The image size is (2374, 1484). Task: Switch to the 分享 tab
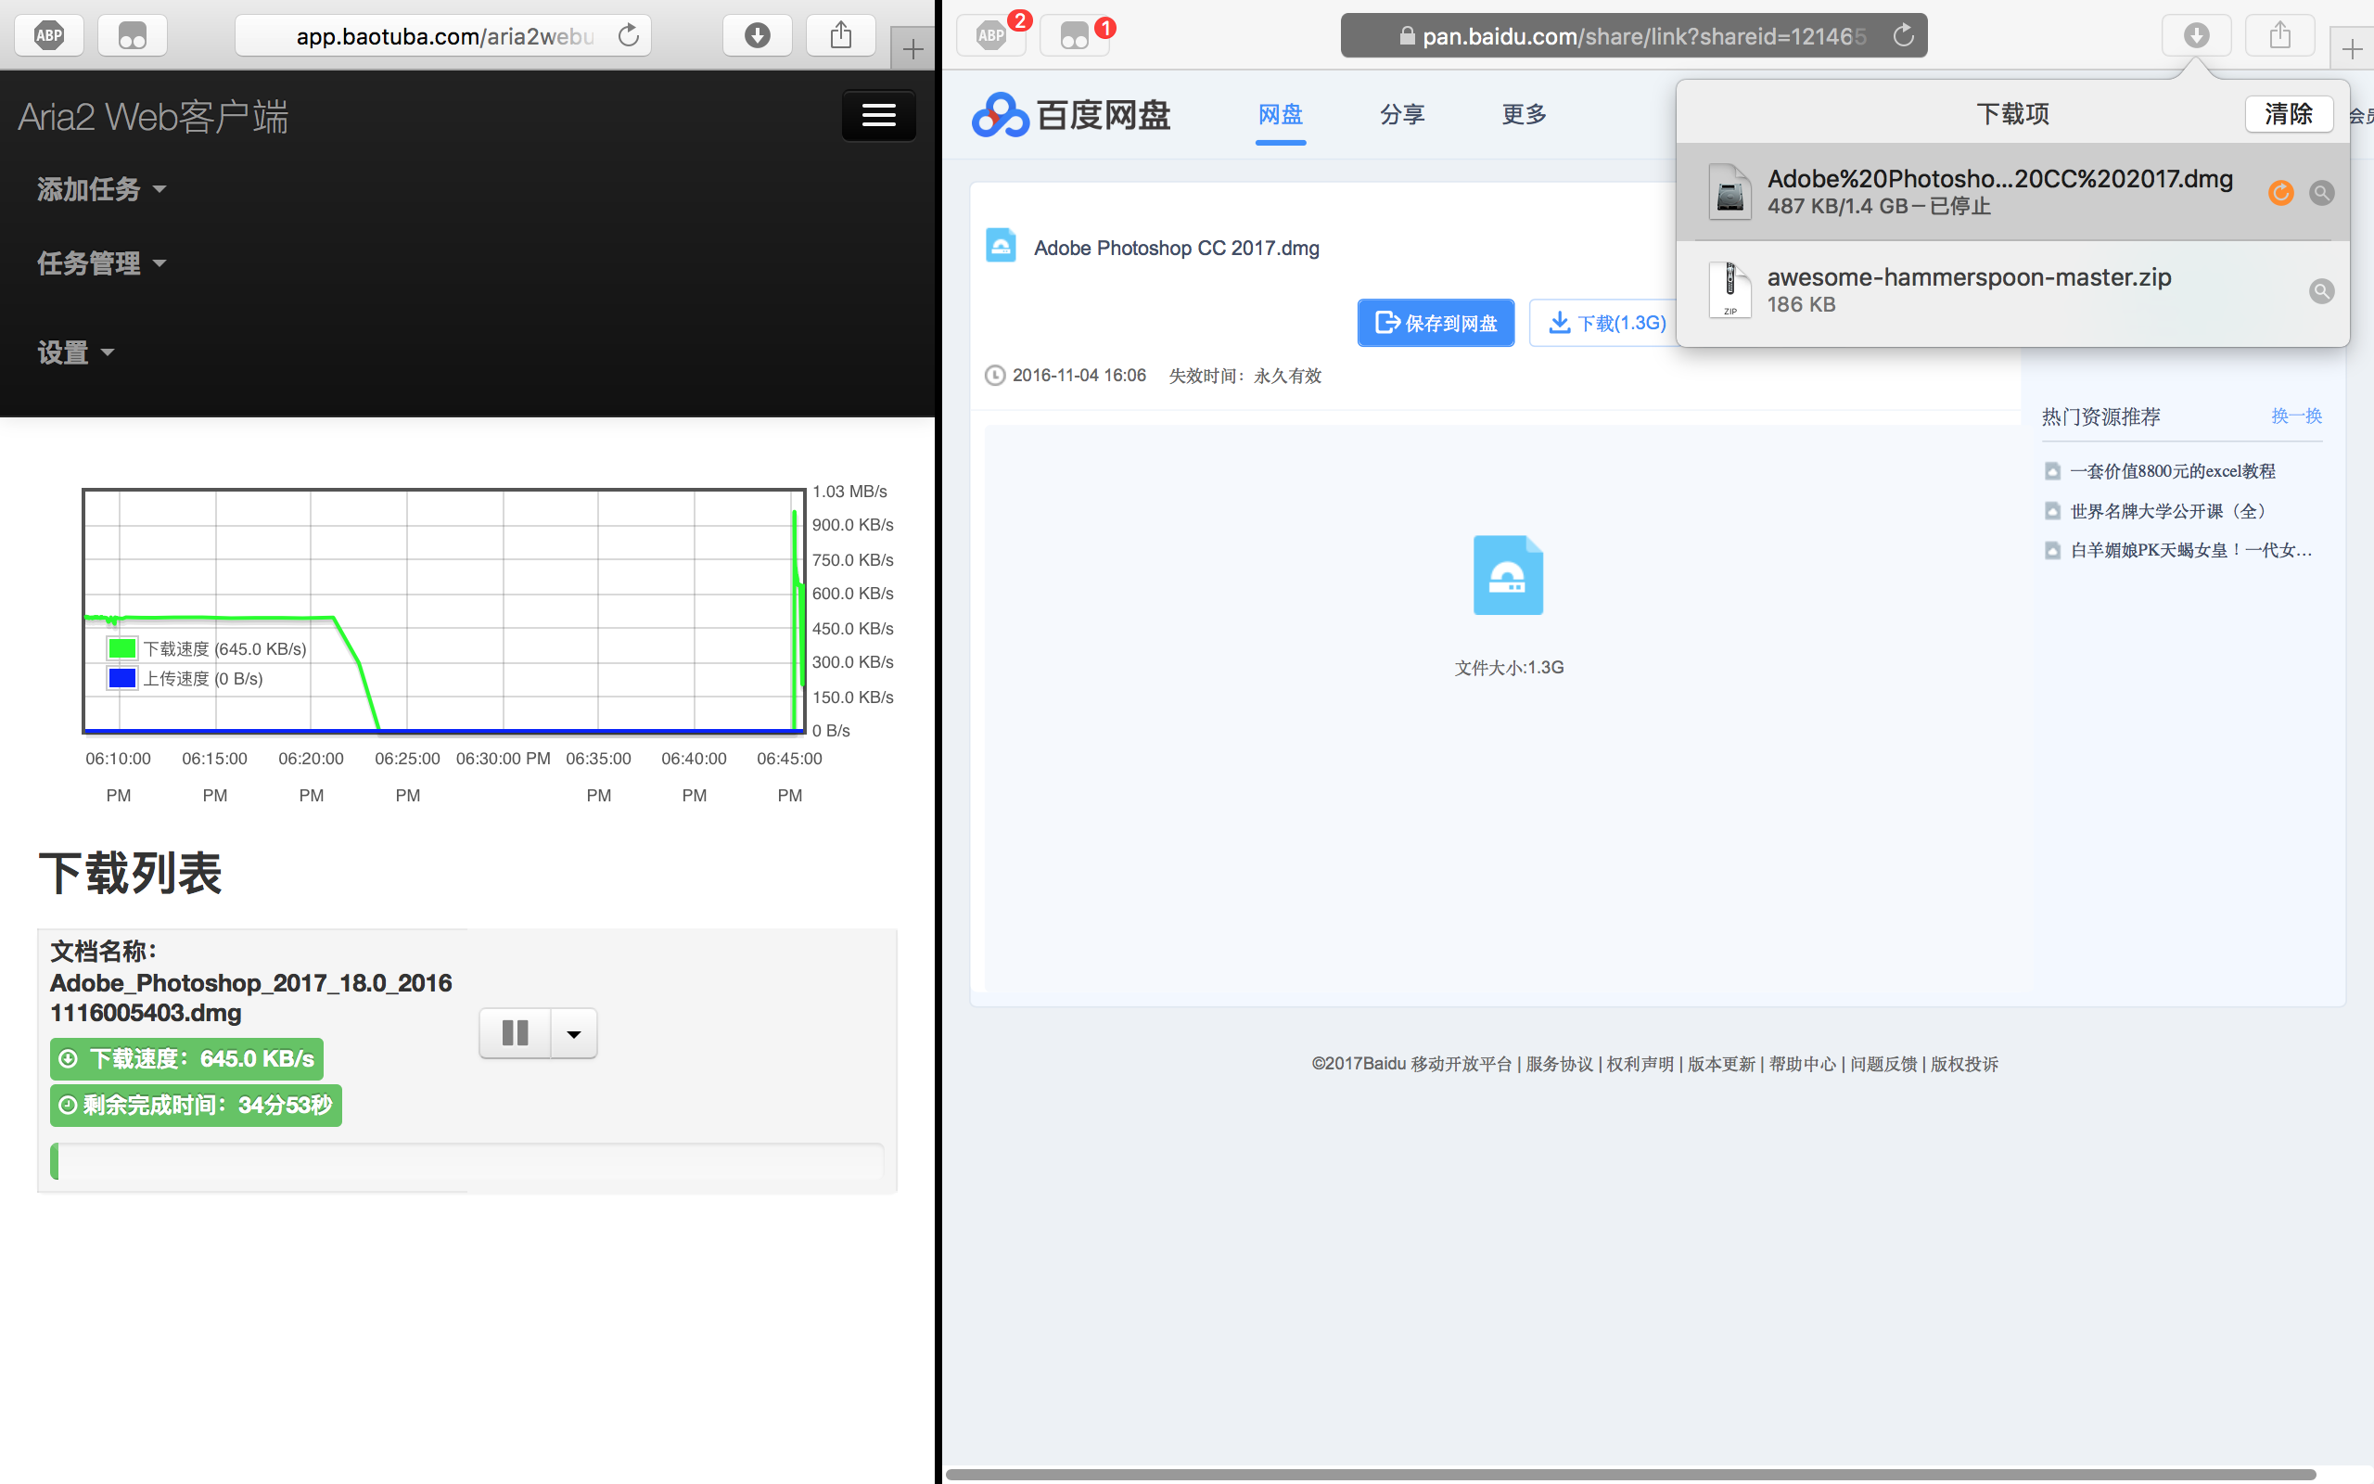coord(1402,115)
